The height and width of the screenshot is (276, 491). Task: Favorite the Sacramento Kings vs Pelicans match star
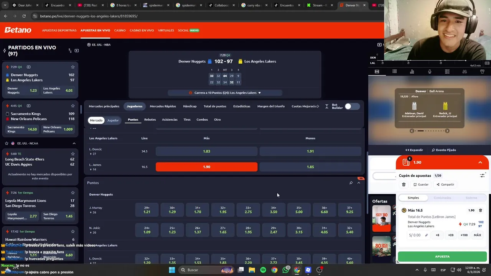pos(72,106)
